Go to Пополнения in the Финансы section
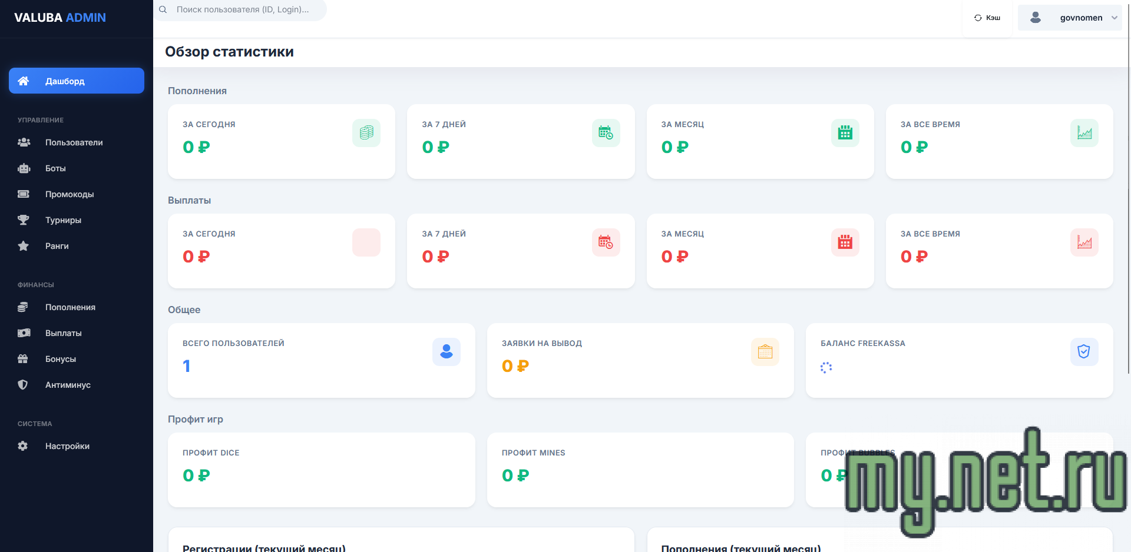This screenshot has height=552, width=1131. [70, 307]
